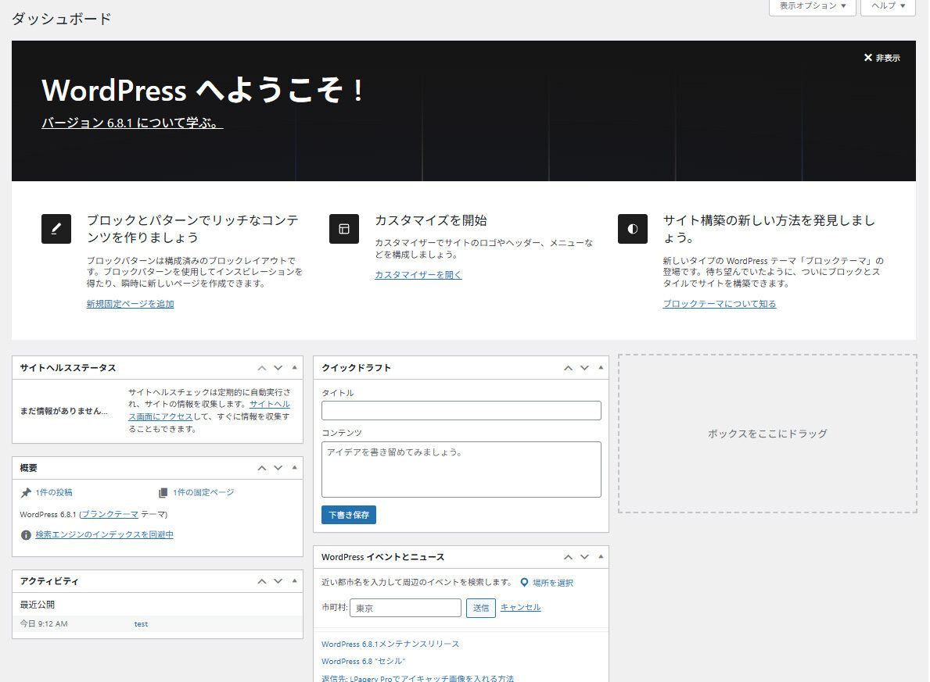Collapse the アクティビティ panel
The height and width of the screenshot is (682, 930).
pyautogui.click(x=294, y=581)
